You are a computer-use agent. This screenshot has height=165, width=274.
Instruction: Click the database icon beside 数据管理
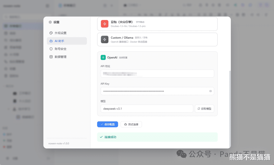(51, 57)
